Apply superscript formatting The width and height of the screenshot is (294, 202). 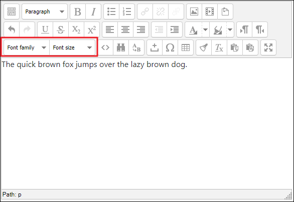click(x=92, y=29)
